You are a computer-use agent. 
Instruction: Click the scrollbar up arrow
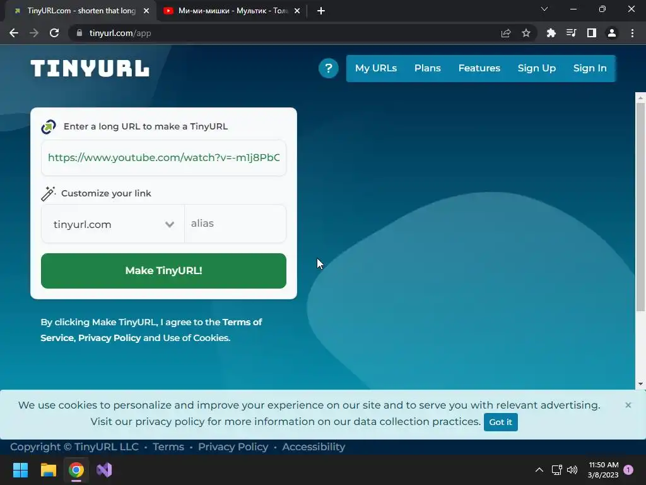click(640, 98)
